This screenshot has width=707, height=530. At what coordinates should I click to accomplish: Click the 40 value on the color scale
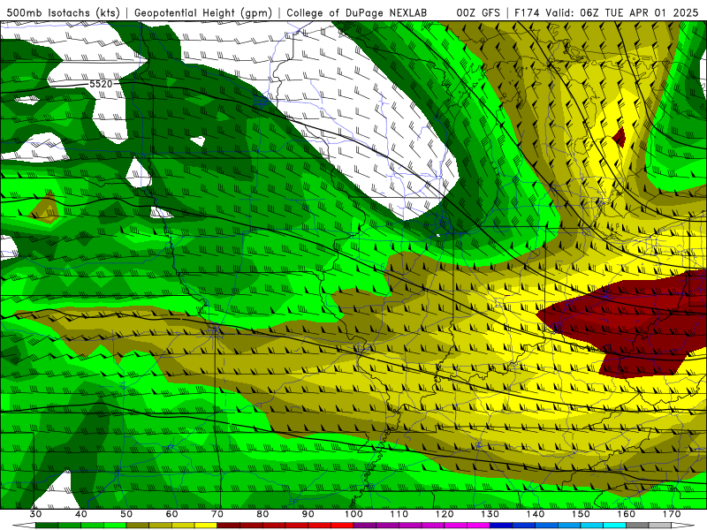(x=81, y=514)
